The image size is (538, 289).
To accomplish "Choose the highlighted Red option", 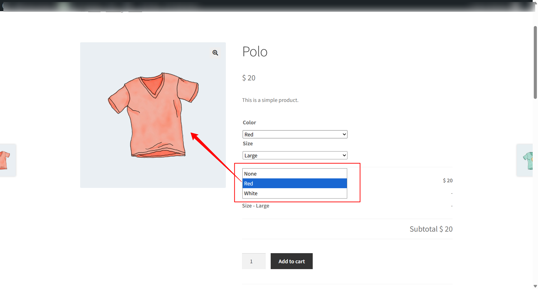I will click(x=294, y=183).
